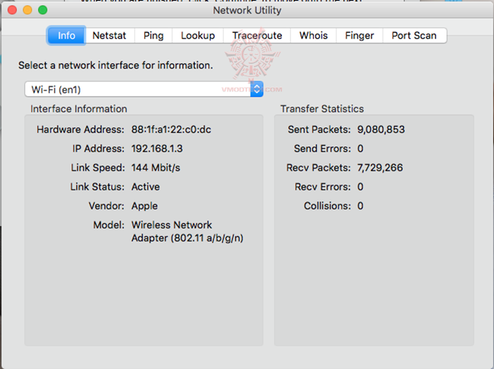Viewport: 494px width, 369px height.
Task: Click the hardware address 88:1f:a1:22:c0:dc
Action: (171, 129)
